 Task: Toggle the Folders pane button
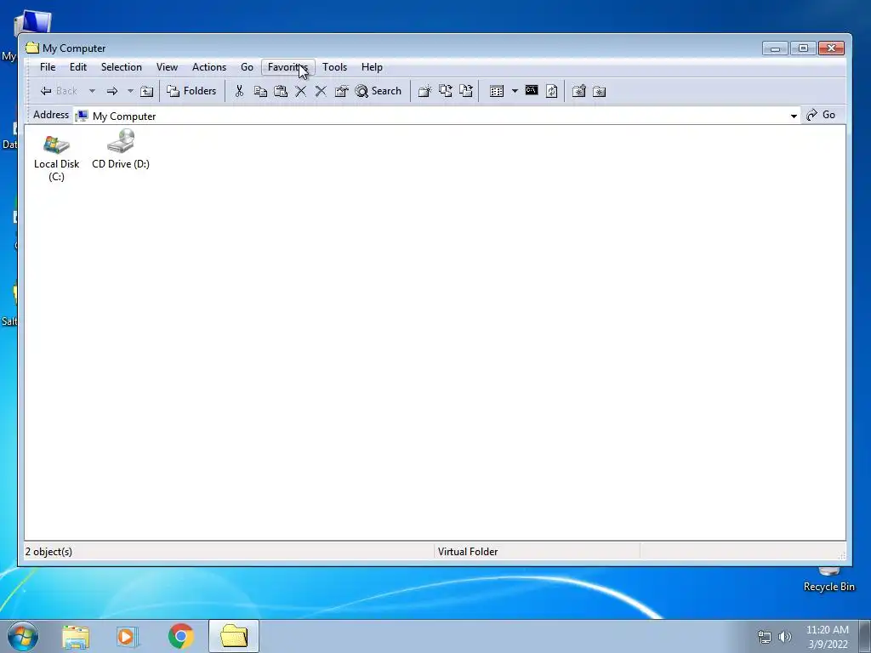pos(191,91)
